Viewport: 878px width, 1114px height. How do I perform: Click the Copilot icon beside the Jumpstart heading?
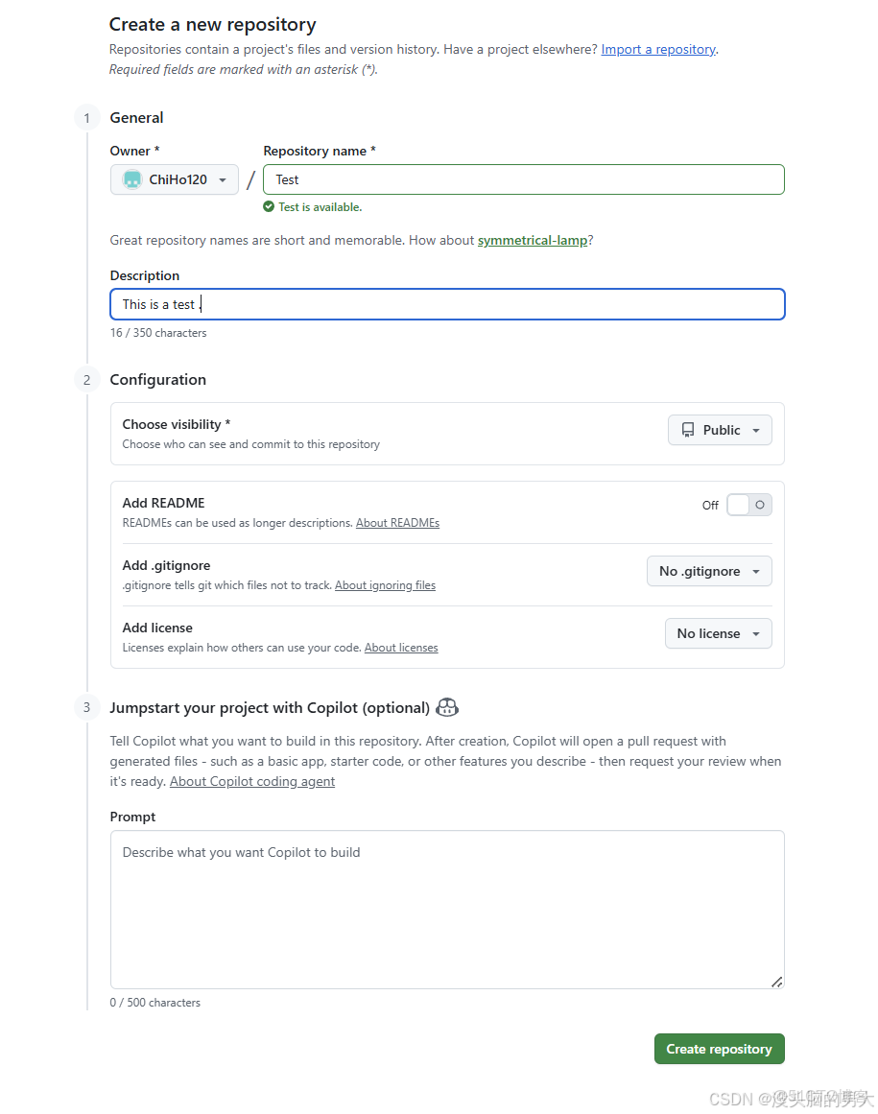click(x=446, y=707)
